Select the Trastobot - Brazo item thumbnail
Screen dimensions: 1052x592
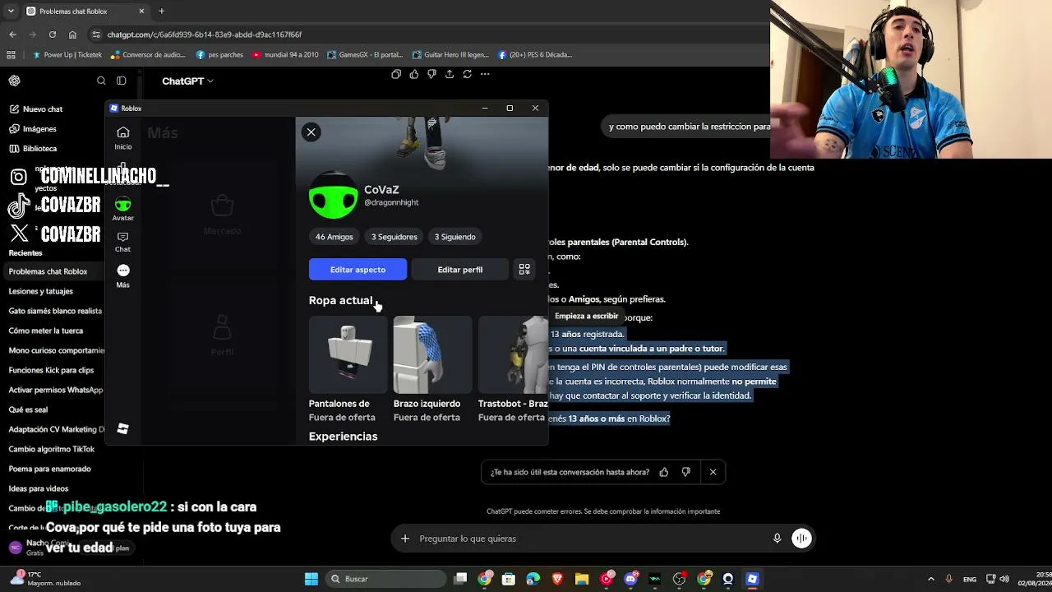pos(513,355)
